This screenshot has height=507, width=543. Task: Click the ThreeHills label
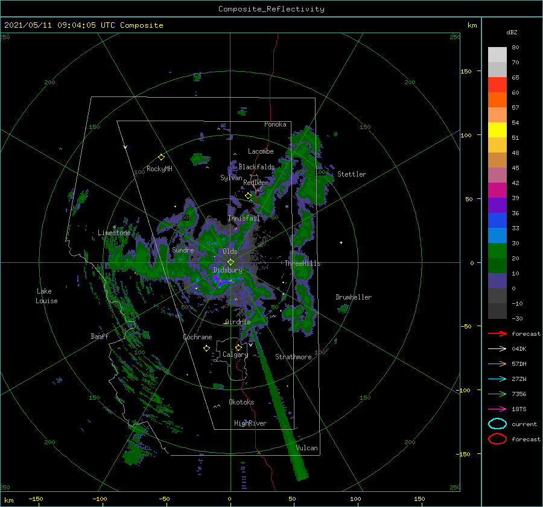coord(303,263)
